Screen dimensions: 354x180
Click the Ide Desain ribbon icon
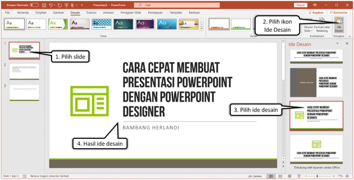pos(339,25)
